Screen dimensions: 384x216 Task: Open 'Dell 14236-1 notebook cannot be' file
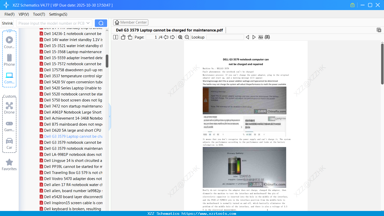click(73, 34)
